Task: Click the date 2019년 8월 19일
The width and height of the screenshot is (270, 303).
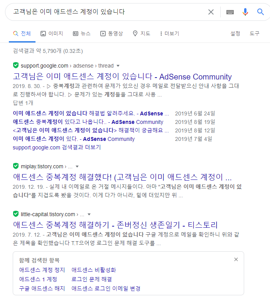Action: [x=195, y=122]
